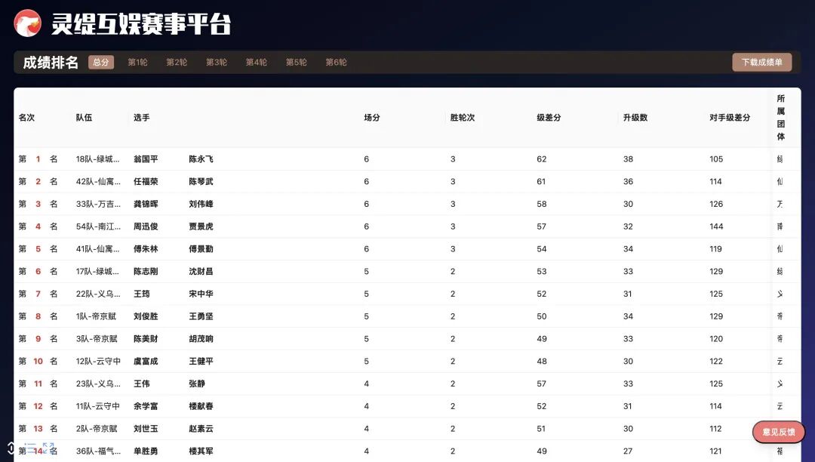Select team cell 33队-万吉...
Image resolution: width=815 pixels, height=462 pixels.
(x=97, y=204)
